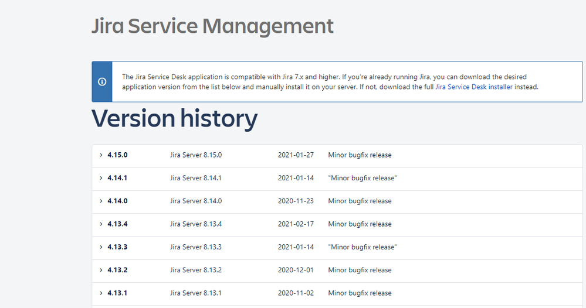
Task: Click the quoted release note in the 4.13.3 row
Action: (363, 247)
